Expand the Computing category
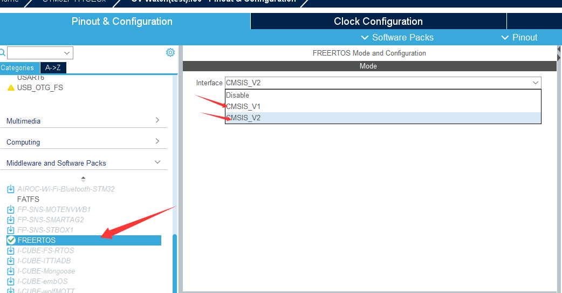The width and height of the screenshot is (562, 293). pyautogui.click(x=157, y=141)
